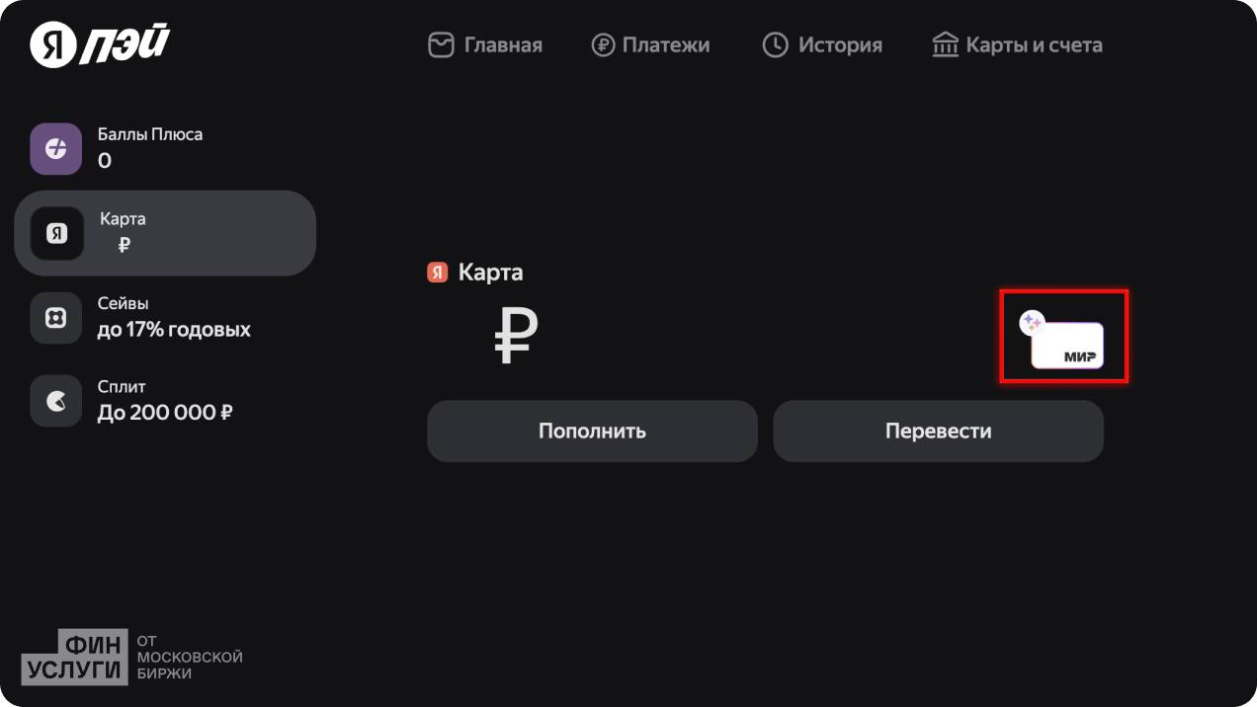Click the wallet icon beside Главная
1257x707 pixels.
click(x=441, y=44)
